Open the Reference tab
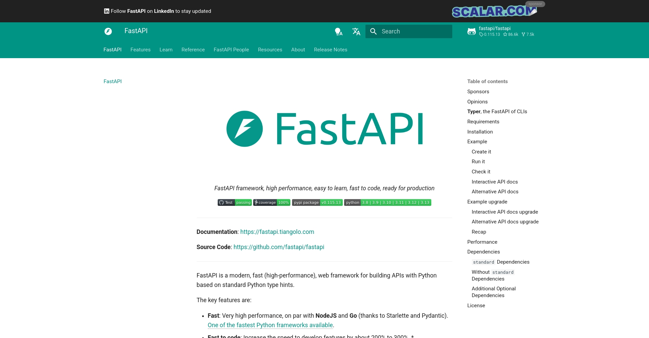Image resolution: width=649 pixels, height=338 pixels. pyautogui.click(x=193, y=50)
